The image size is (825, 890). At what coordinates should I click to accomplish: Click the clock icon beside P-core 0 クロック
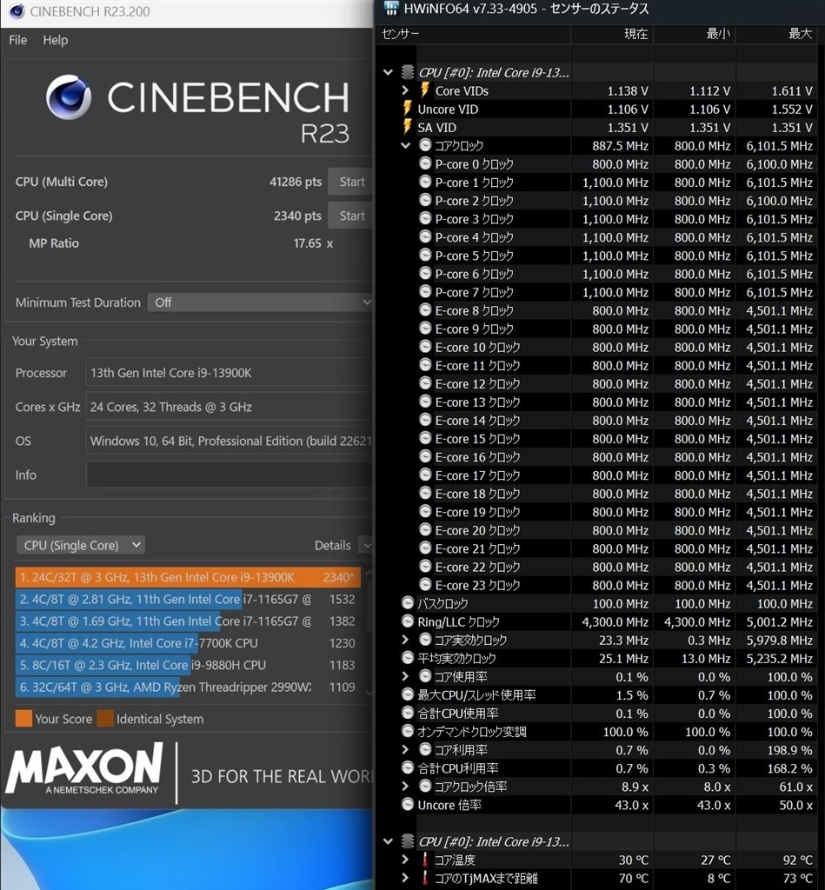click(x=425, y=163)
